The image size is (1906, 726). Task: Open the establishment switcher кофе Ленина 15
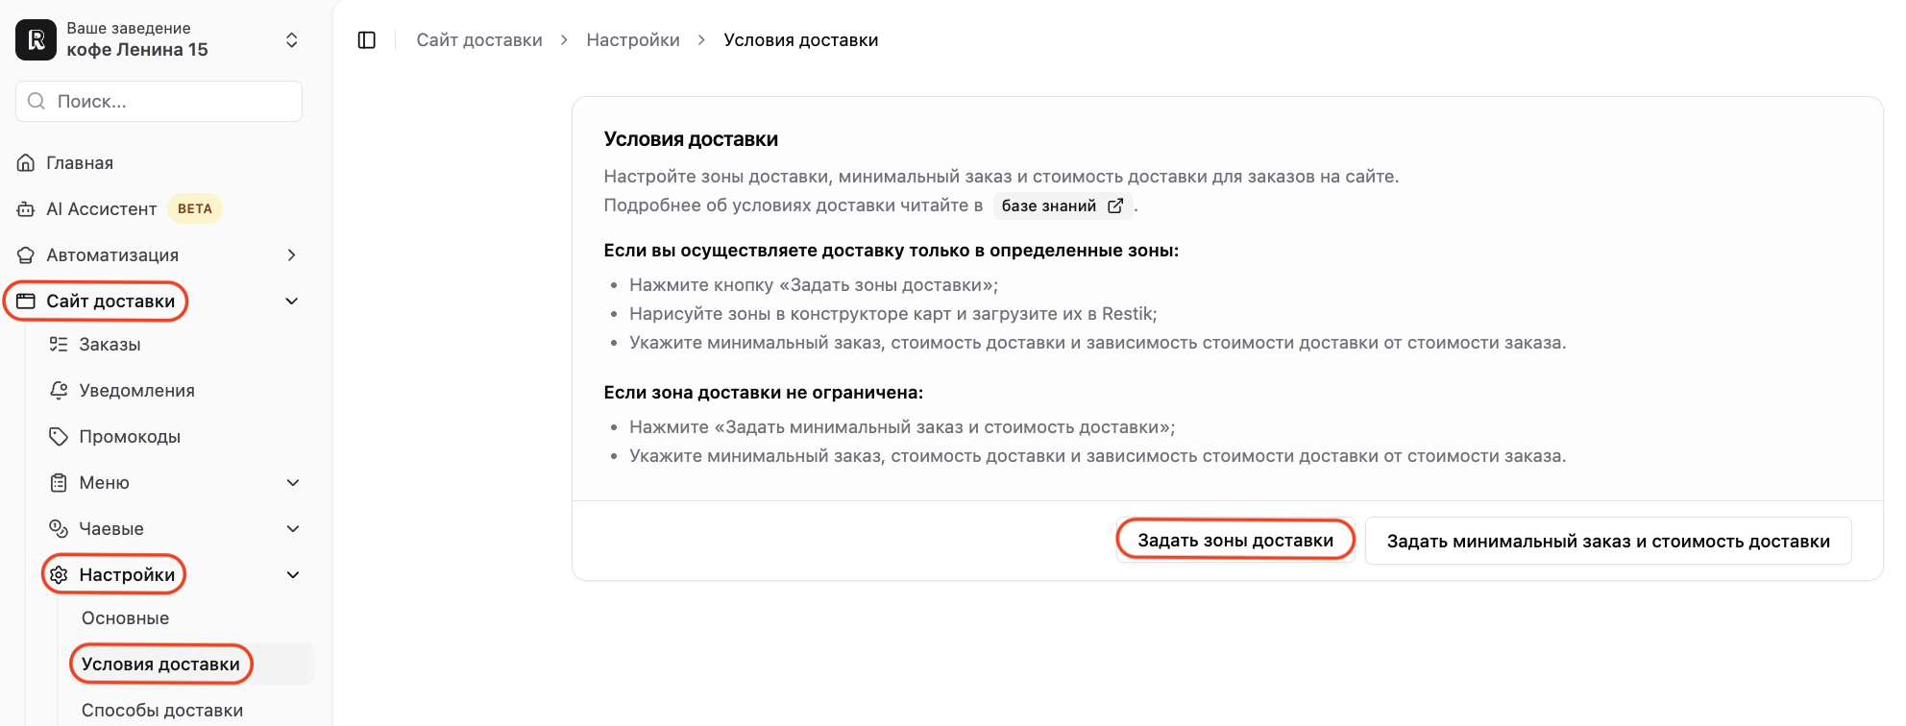point(159,40)
